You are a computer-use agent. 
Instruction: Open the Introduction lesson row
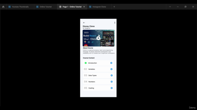(x=98, y=63)
